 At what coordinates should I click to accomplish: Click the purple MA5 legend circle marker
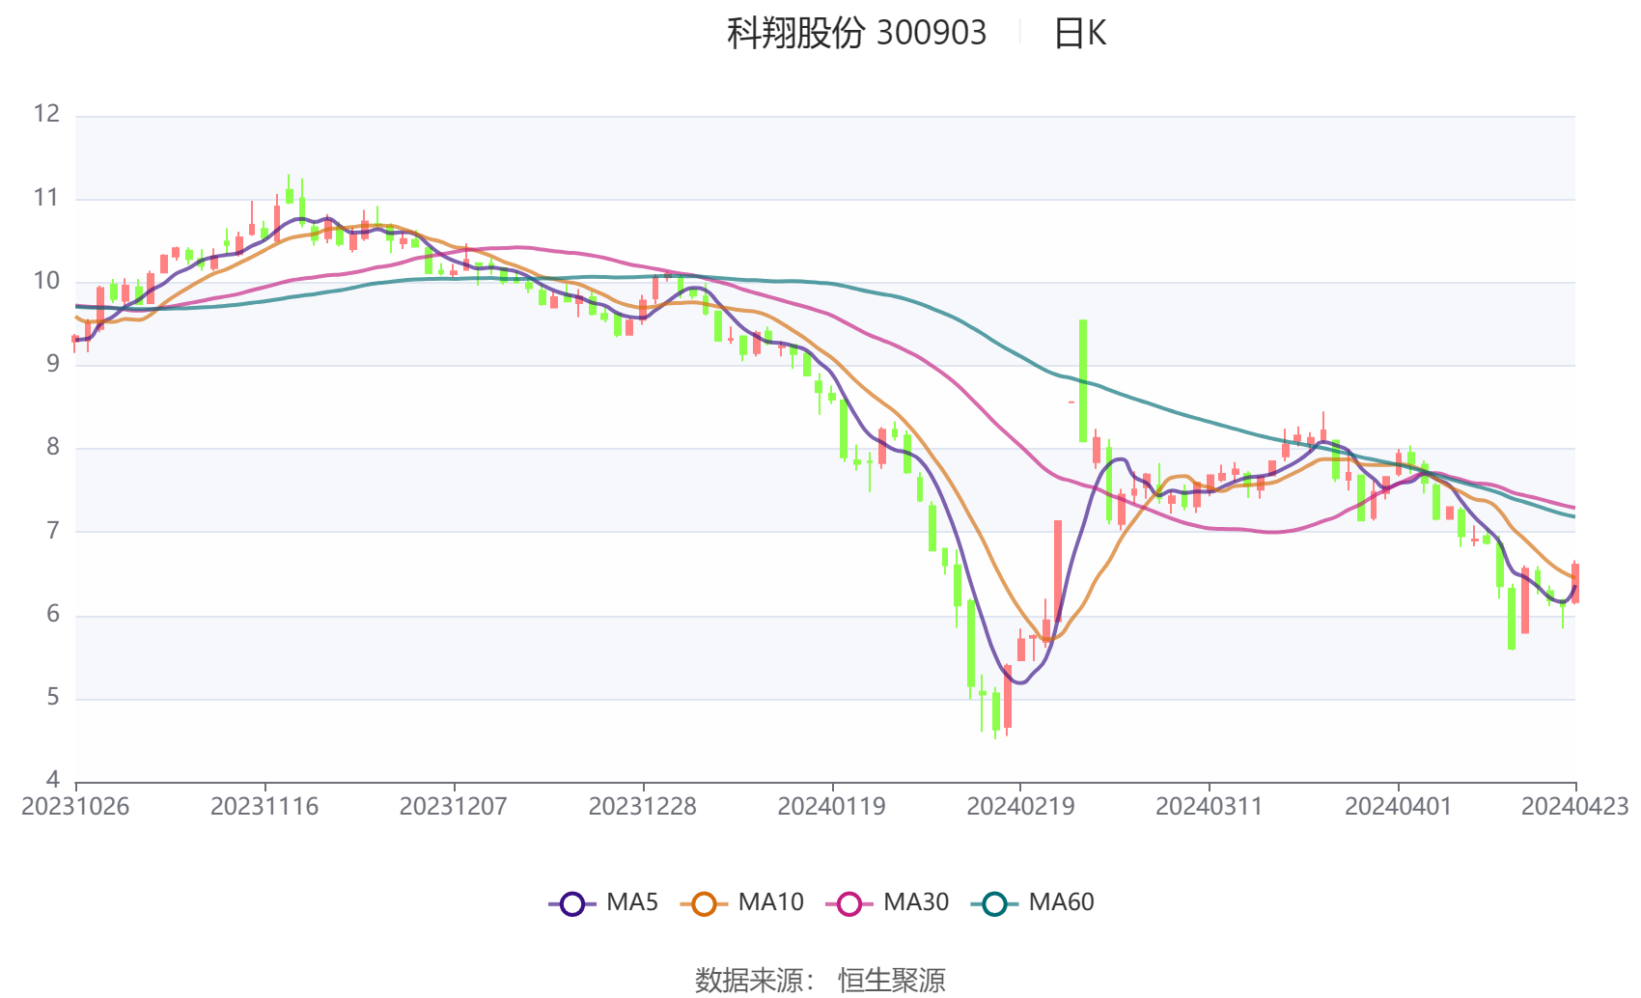[x=572, y=904]
